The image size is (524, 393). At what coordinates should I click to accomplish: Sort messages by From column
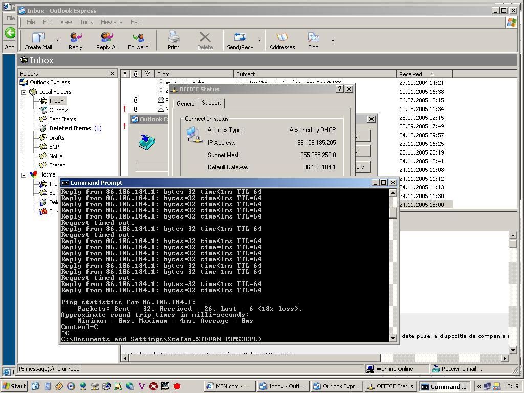click(194, 74)
